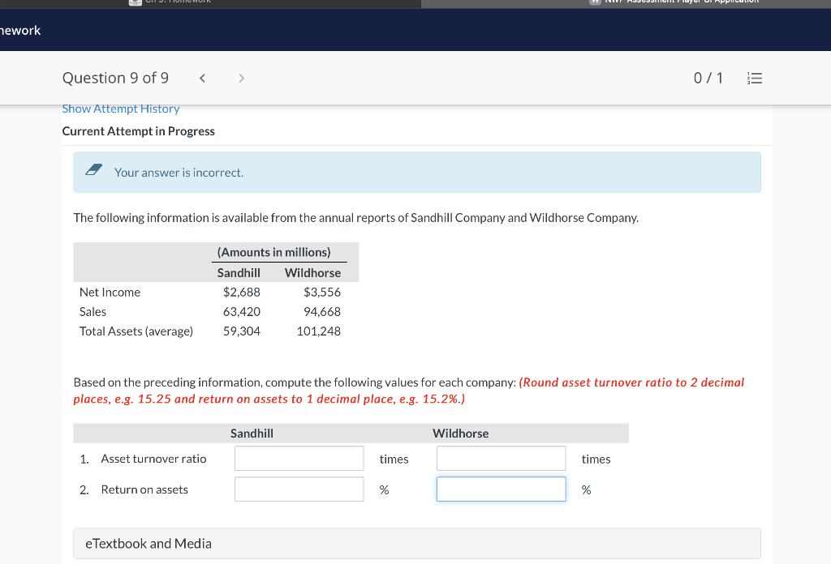This screenshot has height=564, width=831.
Task: Click the eraser icon in the feedback banner
Action: [94, 170]
